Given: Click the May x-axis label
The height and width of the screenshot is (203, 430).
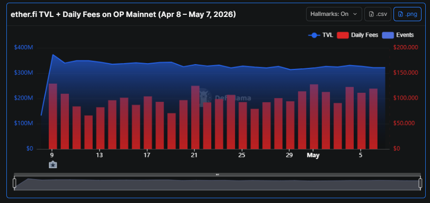Looking at the screenshot, I should (313, 155).
